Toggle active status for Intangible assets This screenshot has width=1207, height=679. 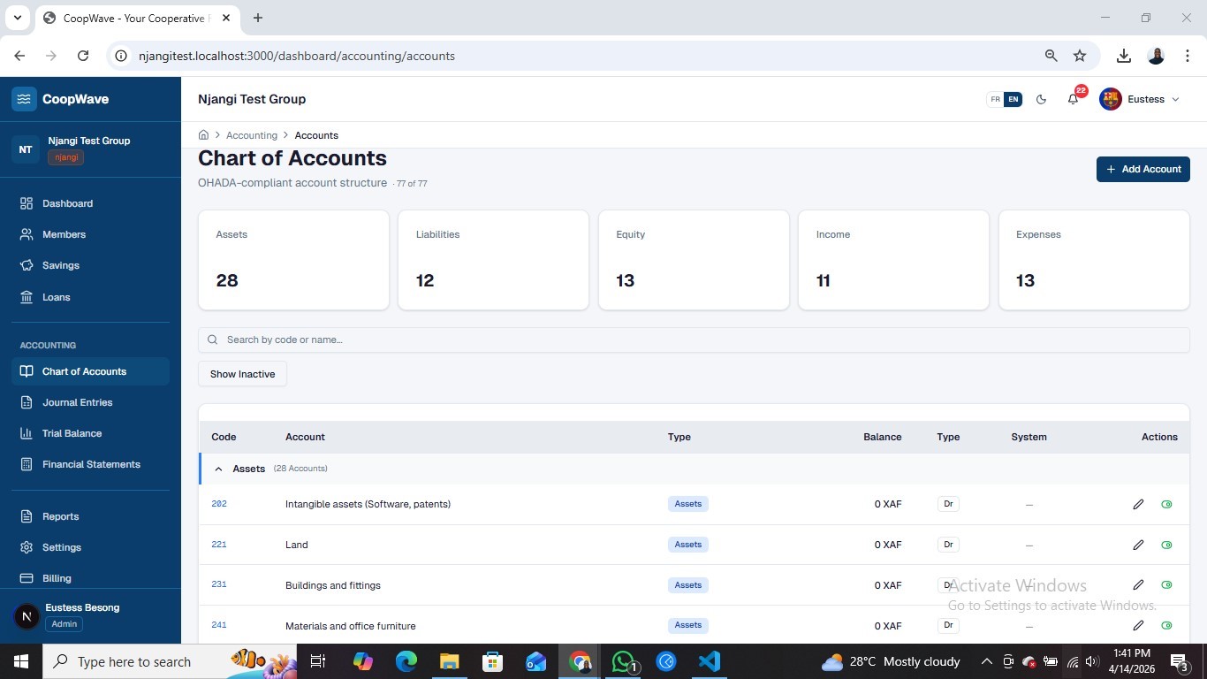tap(1166, 504)
